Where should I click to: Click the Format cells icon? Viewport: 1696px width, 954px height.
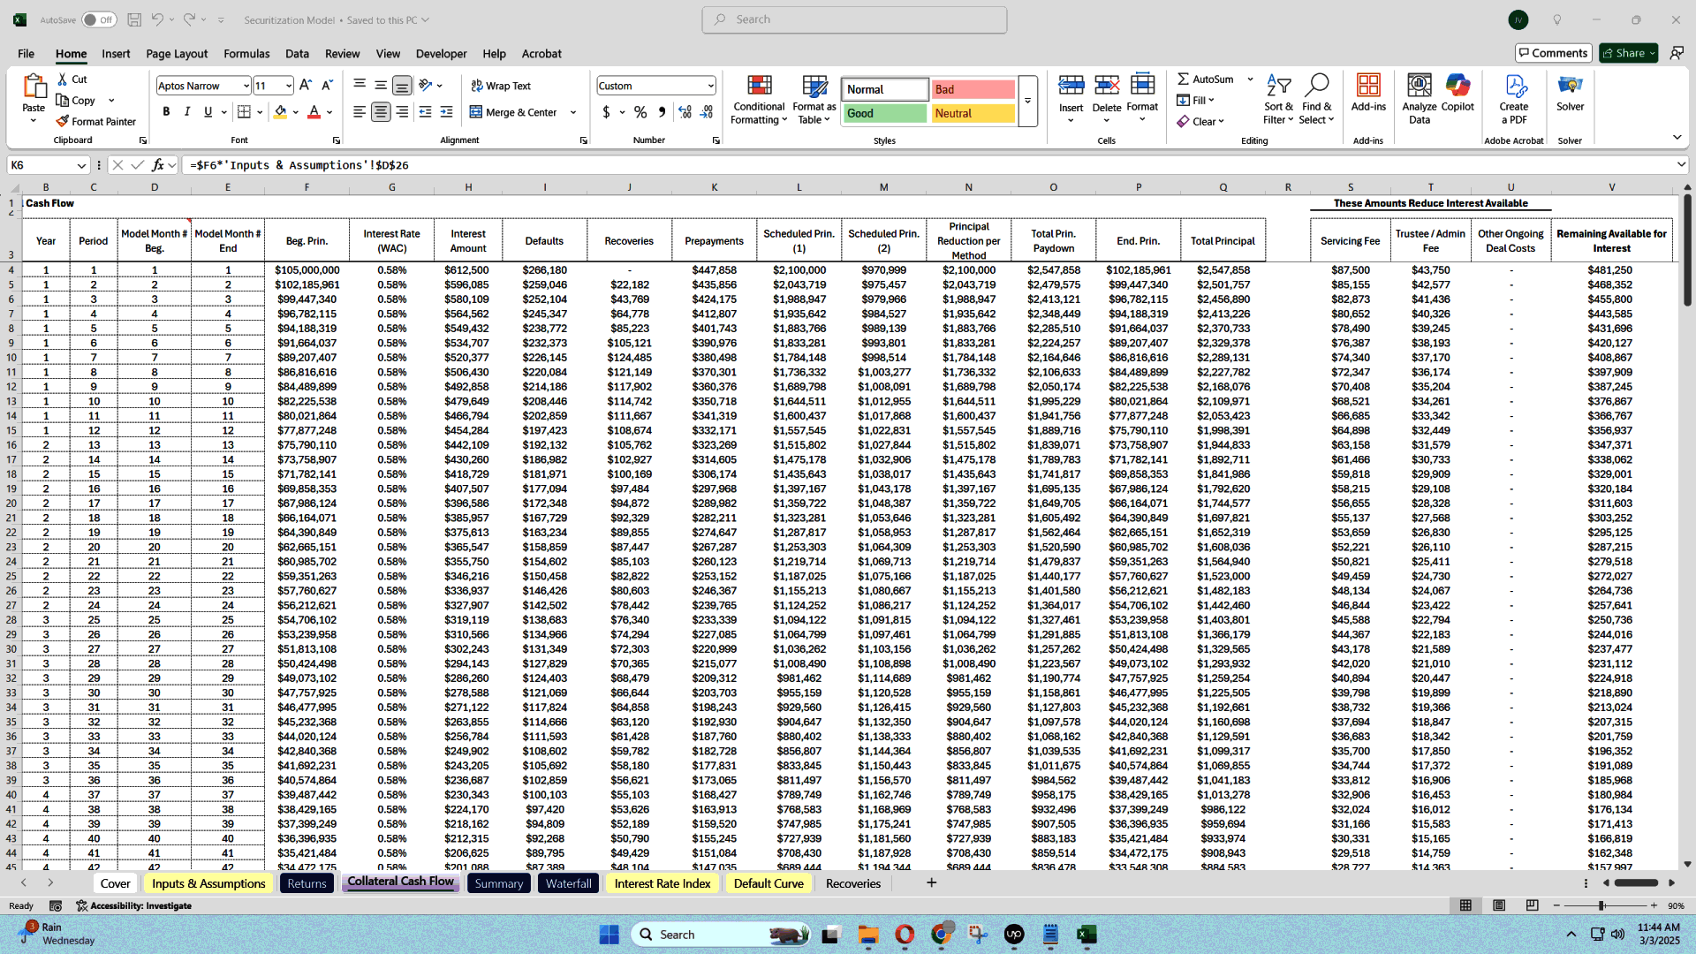click(1142, 86)
